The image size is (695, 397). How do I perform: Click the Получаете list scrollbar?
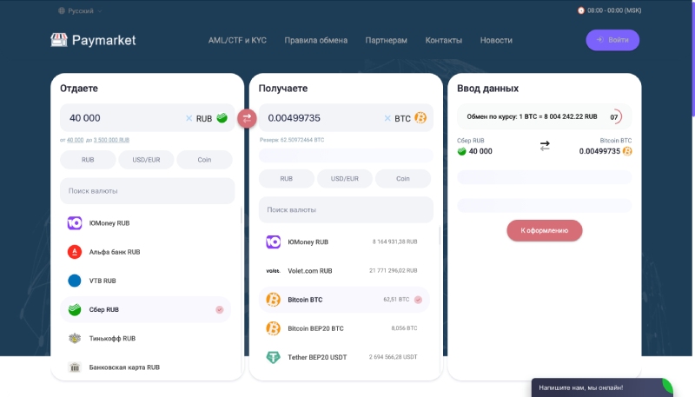[440, 235]
